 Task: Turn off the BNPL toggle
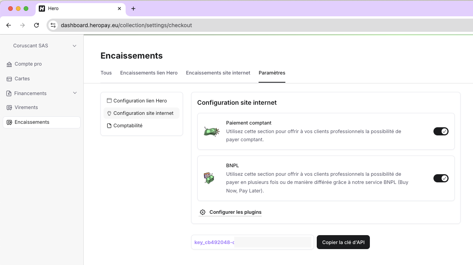coord(441,178)
